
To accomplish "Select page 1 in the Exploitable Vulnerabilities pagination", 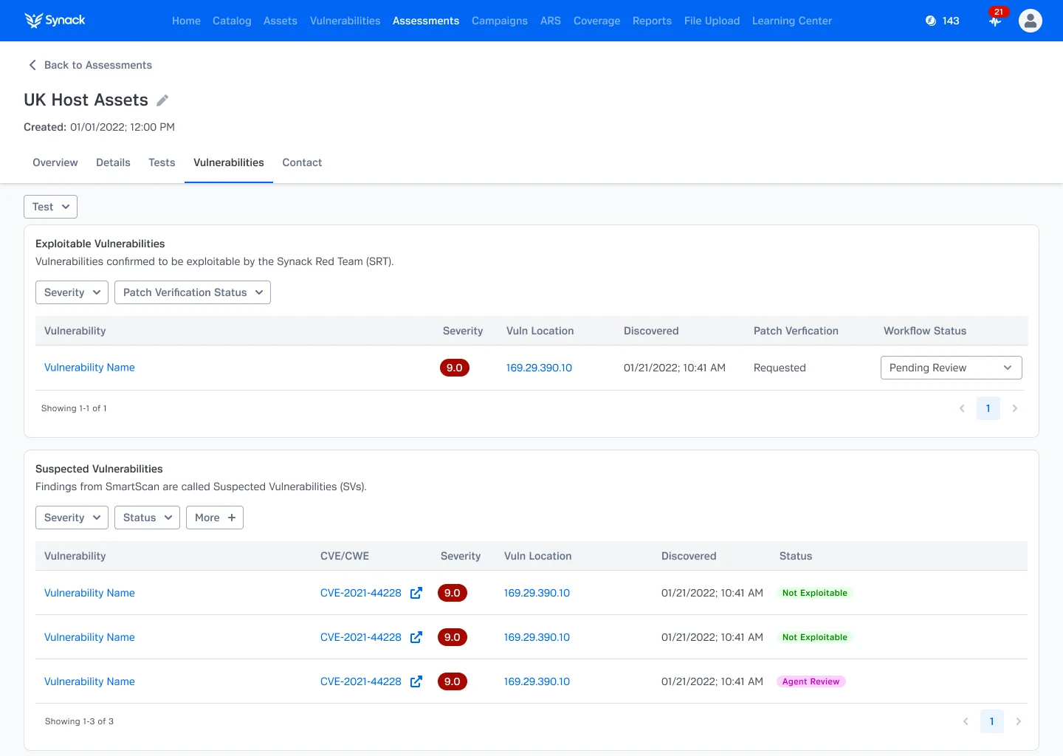I will tap(988, 408).
